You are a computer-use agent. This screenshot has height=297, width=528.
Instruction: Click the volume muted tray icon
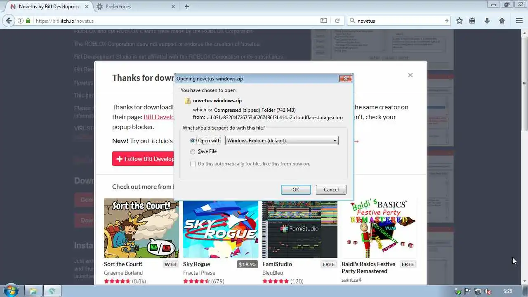point(488,291)
